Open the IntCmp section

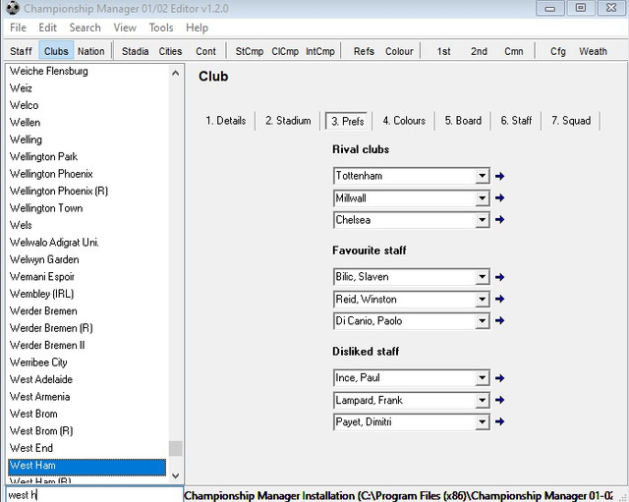[x=320, y=51]
